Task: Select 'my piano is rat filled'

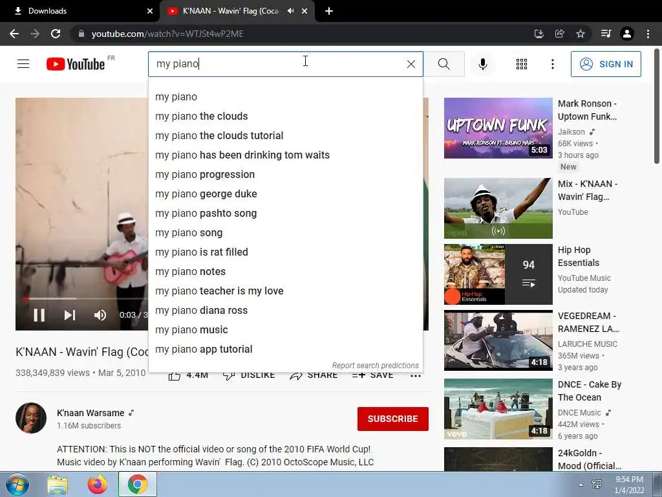Action: coord(285,252)
